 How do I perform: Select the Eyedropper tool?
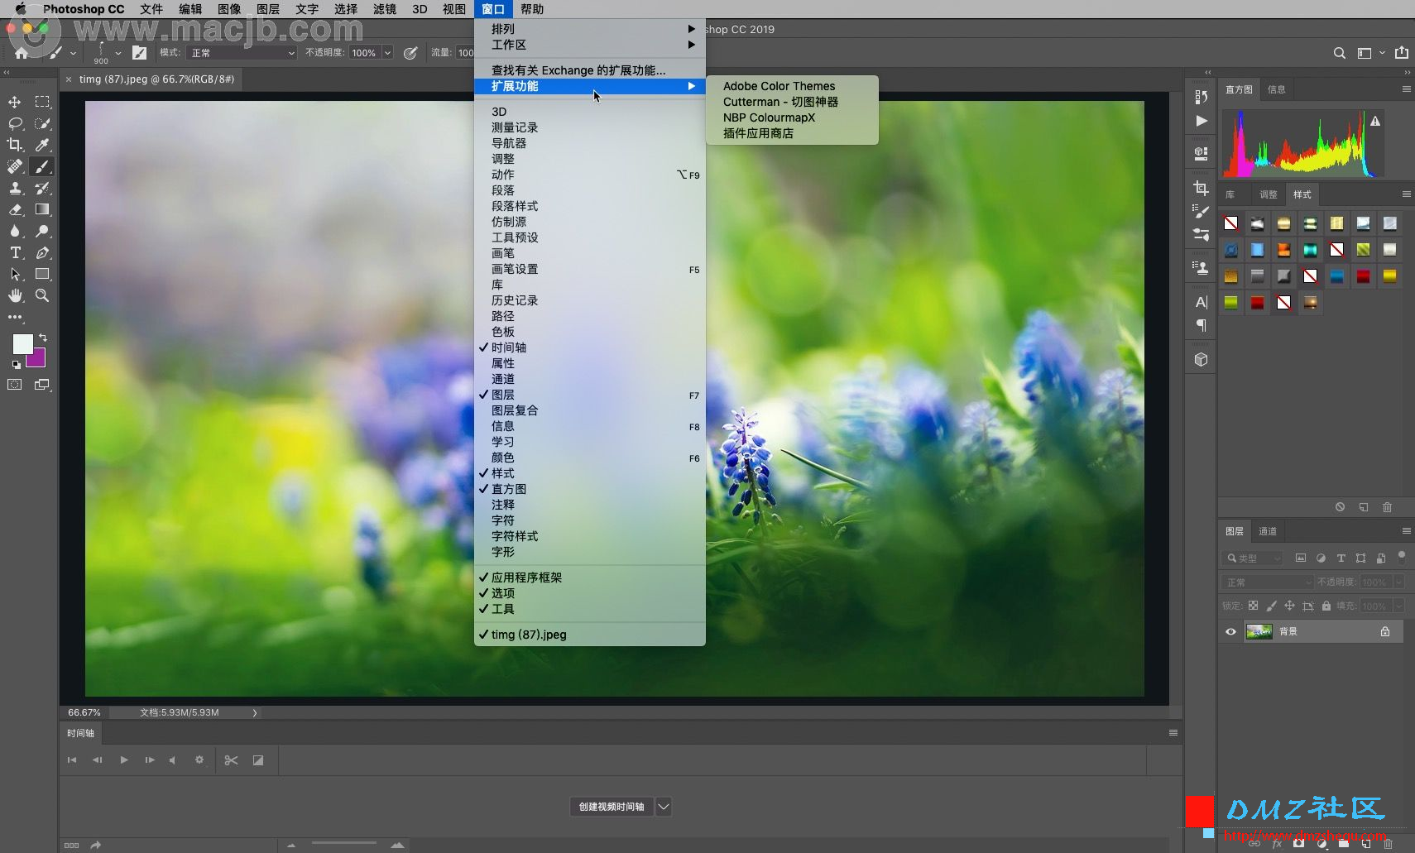(x=42, y=145)
